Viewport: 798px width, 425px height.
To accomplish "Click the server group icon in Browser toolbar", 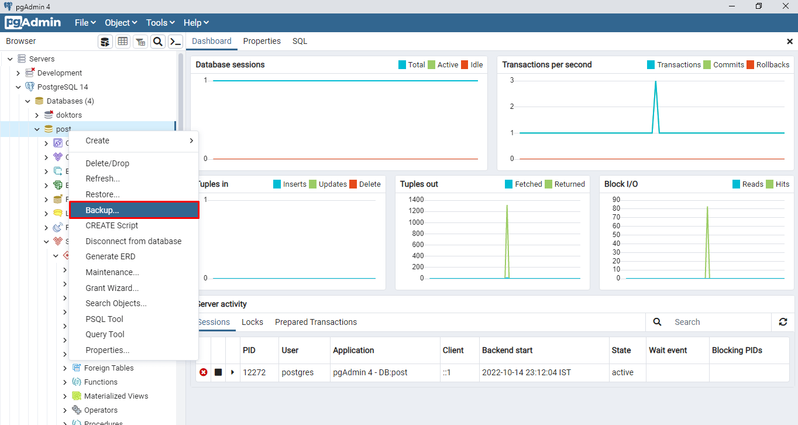I will coord(105,42).
